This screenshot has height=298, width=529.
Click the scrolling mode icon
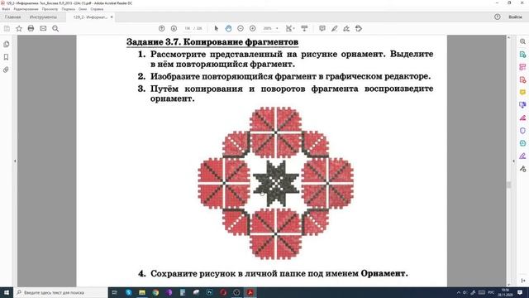304,29
